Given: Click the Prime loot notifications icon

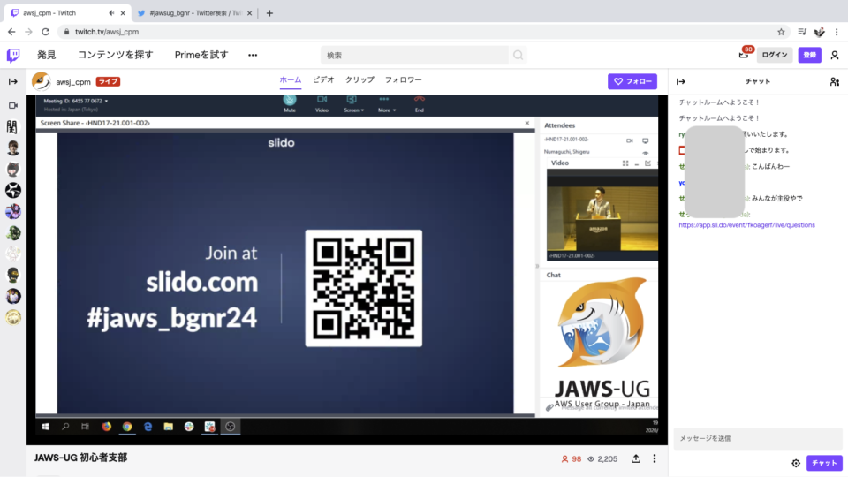Looking at the screenshot, I should [x=744, y=54].
